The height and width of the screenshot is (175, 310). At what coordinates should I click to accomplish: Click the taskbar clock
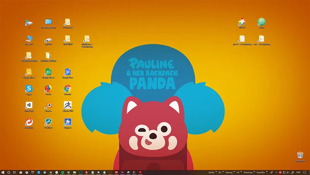click(x=298, y=172)
